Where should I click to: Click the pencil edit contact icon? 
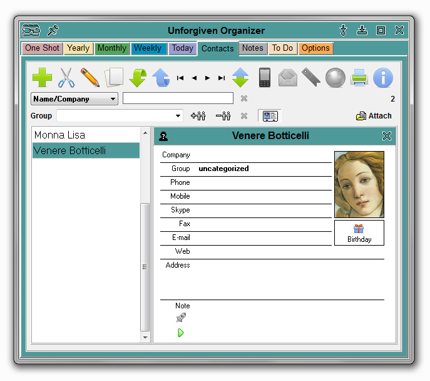click(90, 78)
